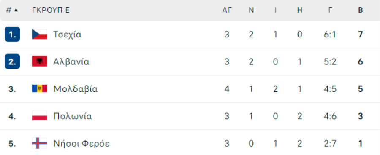The height and width of the screenshot is (155, 380).
Task: Sort table by the Β points column header
Action: pos(361,10)
